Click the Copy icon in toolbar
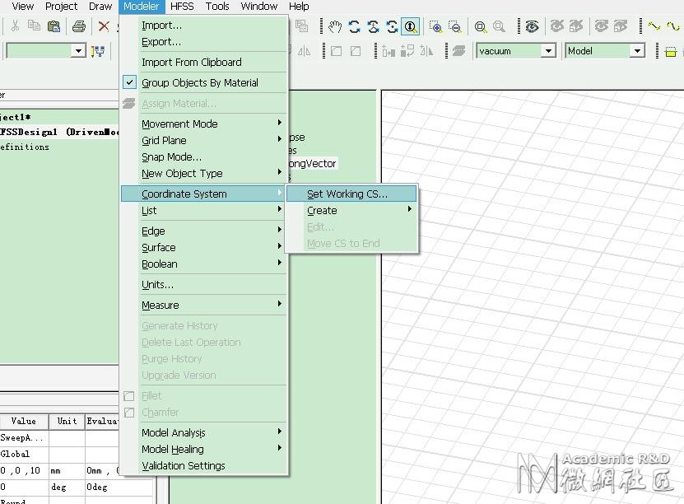Image resolution: width=684 pixels, height=504 pixels. (x=34, y=26)
